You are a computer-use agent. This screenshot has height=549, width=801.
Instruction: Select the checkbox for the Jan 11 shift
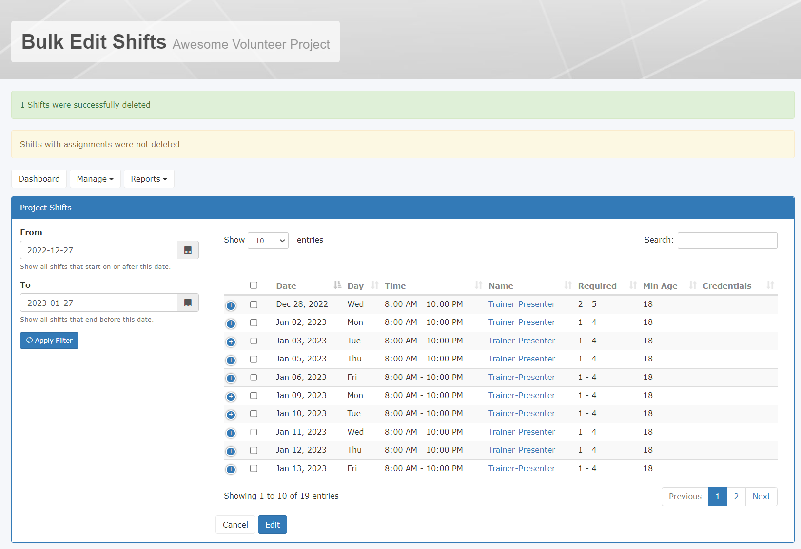pos(254,432)
